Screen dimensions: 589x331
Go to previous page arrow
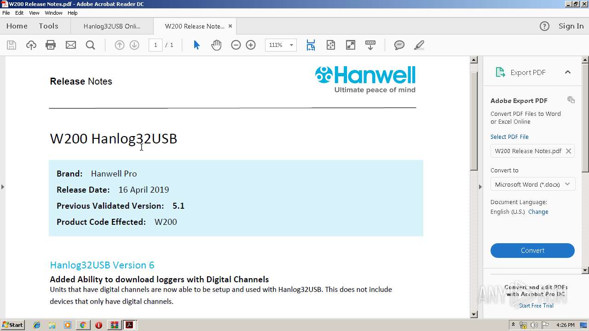pyautogui.click(x=119, y=45)
